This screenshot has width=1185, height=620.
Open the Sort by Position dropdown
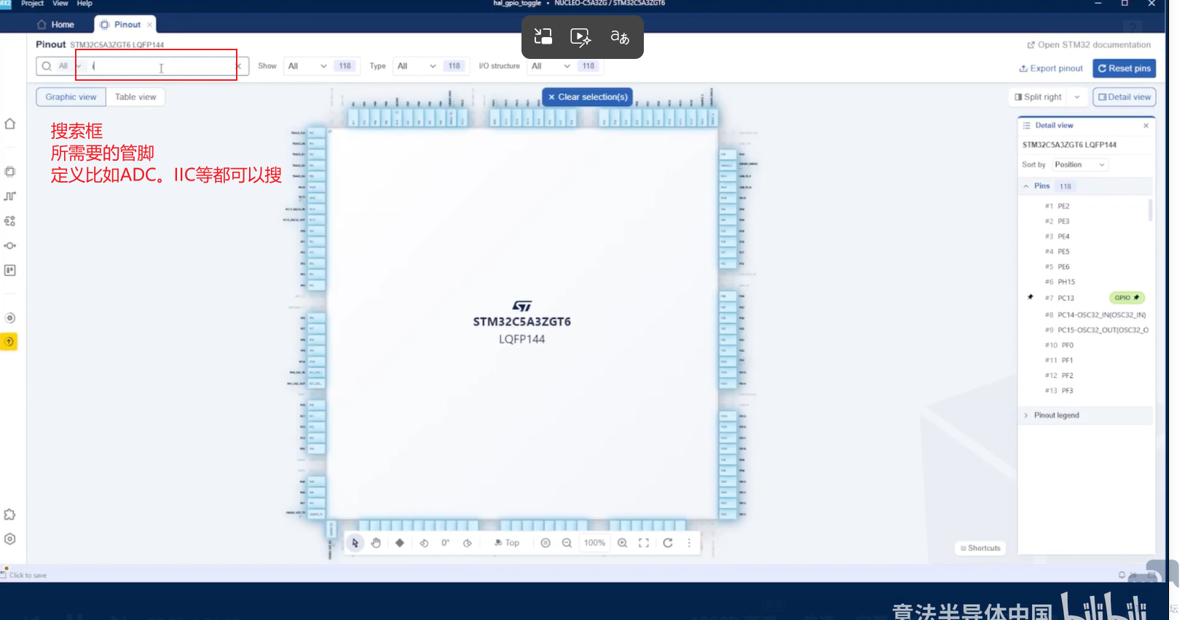point(1080,165)
